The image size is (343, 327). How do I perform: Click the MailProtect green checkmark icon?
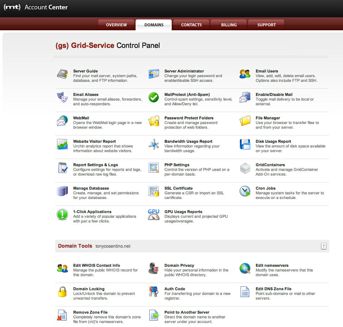(154, 97)
